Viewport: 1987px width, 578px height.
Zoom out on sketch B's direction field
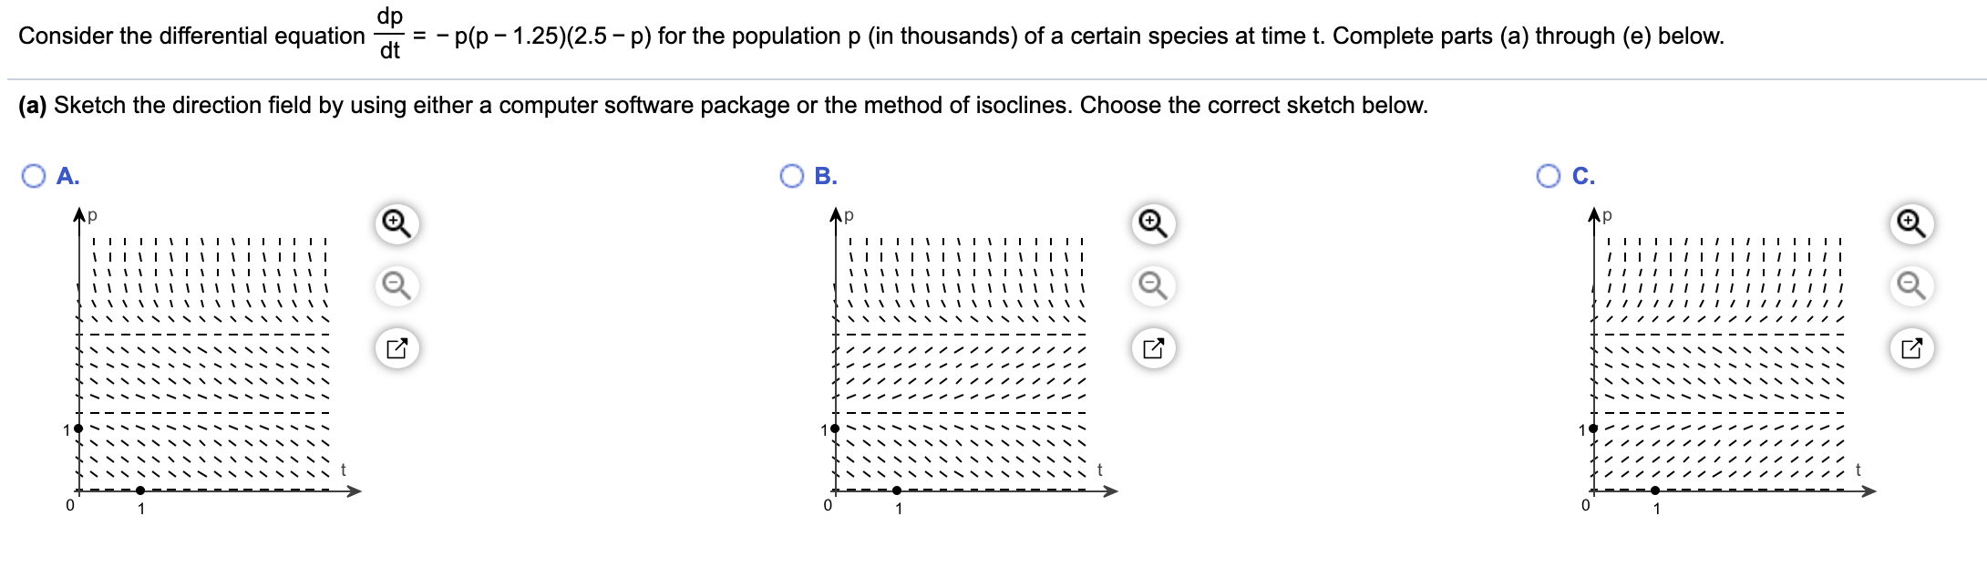(x=1153, y=285)
